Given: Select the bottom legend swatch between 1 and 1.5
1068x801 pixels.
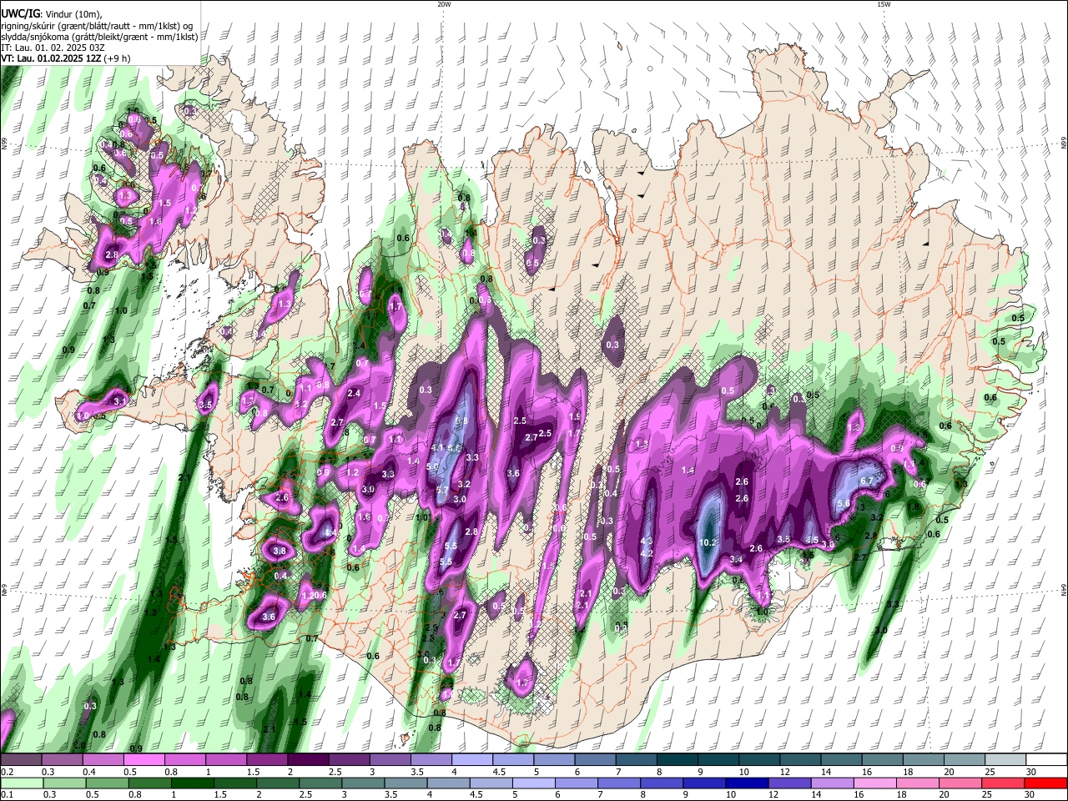Looking at the screenshot, I should 193,783.
